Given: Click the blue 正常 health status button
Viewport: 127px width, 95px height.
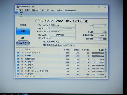Looking at the screenshot, I should point(23,31).
